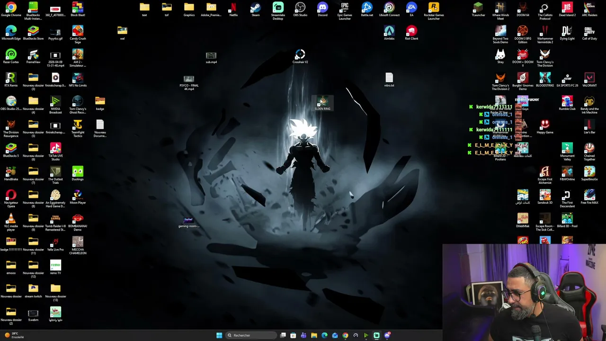This screenshot has height=341, width=606.
Task: Select the Discord desktop shortcut
Action: 322,9
